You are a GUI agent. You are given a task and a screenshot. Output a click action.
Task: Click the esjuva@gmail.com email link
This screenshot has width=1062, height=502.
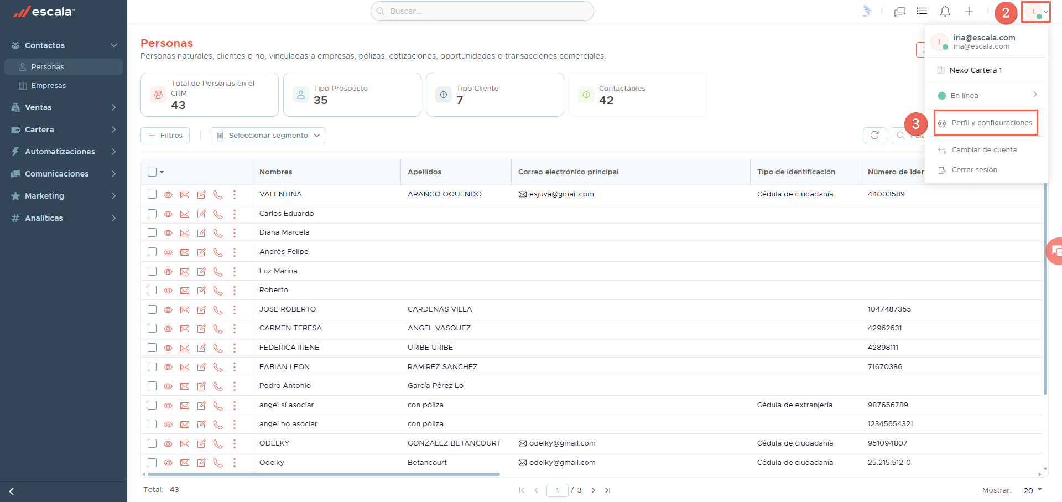coord(561,194)
